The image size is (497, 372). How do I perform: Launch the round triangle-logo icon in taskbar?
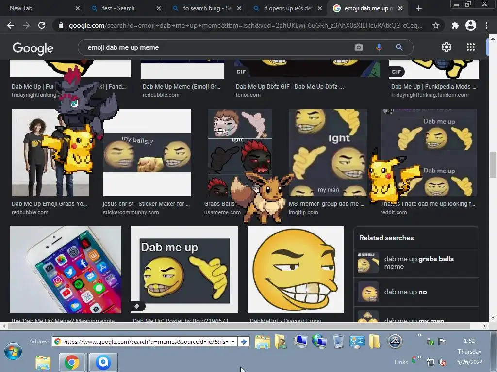[395, 341]
